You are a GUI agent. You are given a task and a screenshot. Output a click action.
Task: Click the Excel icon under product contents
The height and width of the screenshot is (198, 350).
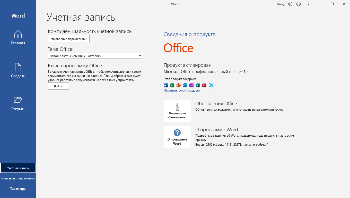[x=172, y=85]
